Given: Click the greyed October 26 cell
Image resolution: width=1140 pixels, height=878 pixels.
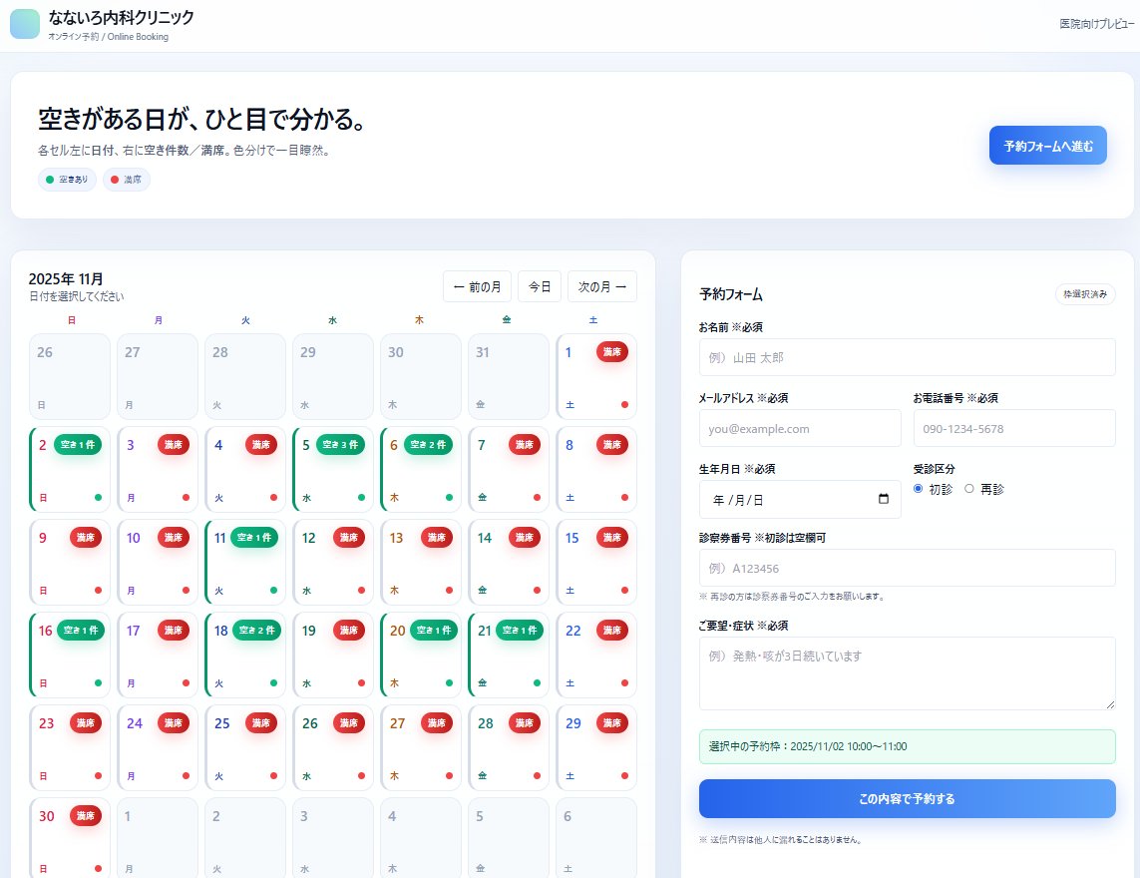Looking at the screenshot, I should tap(70, 377).
